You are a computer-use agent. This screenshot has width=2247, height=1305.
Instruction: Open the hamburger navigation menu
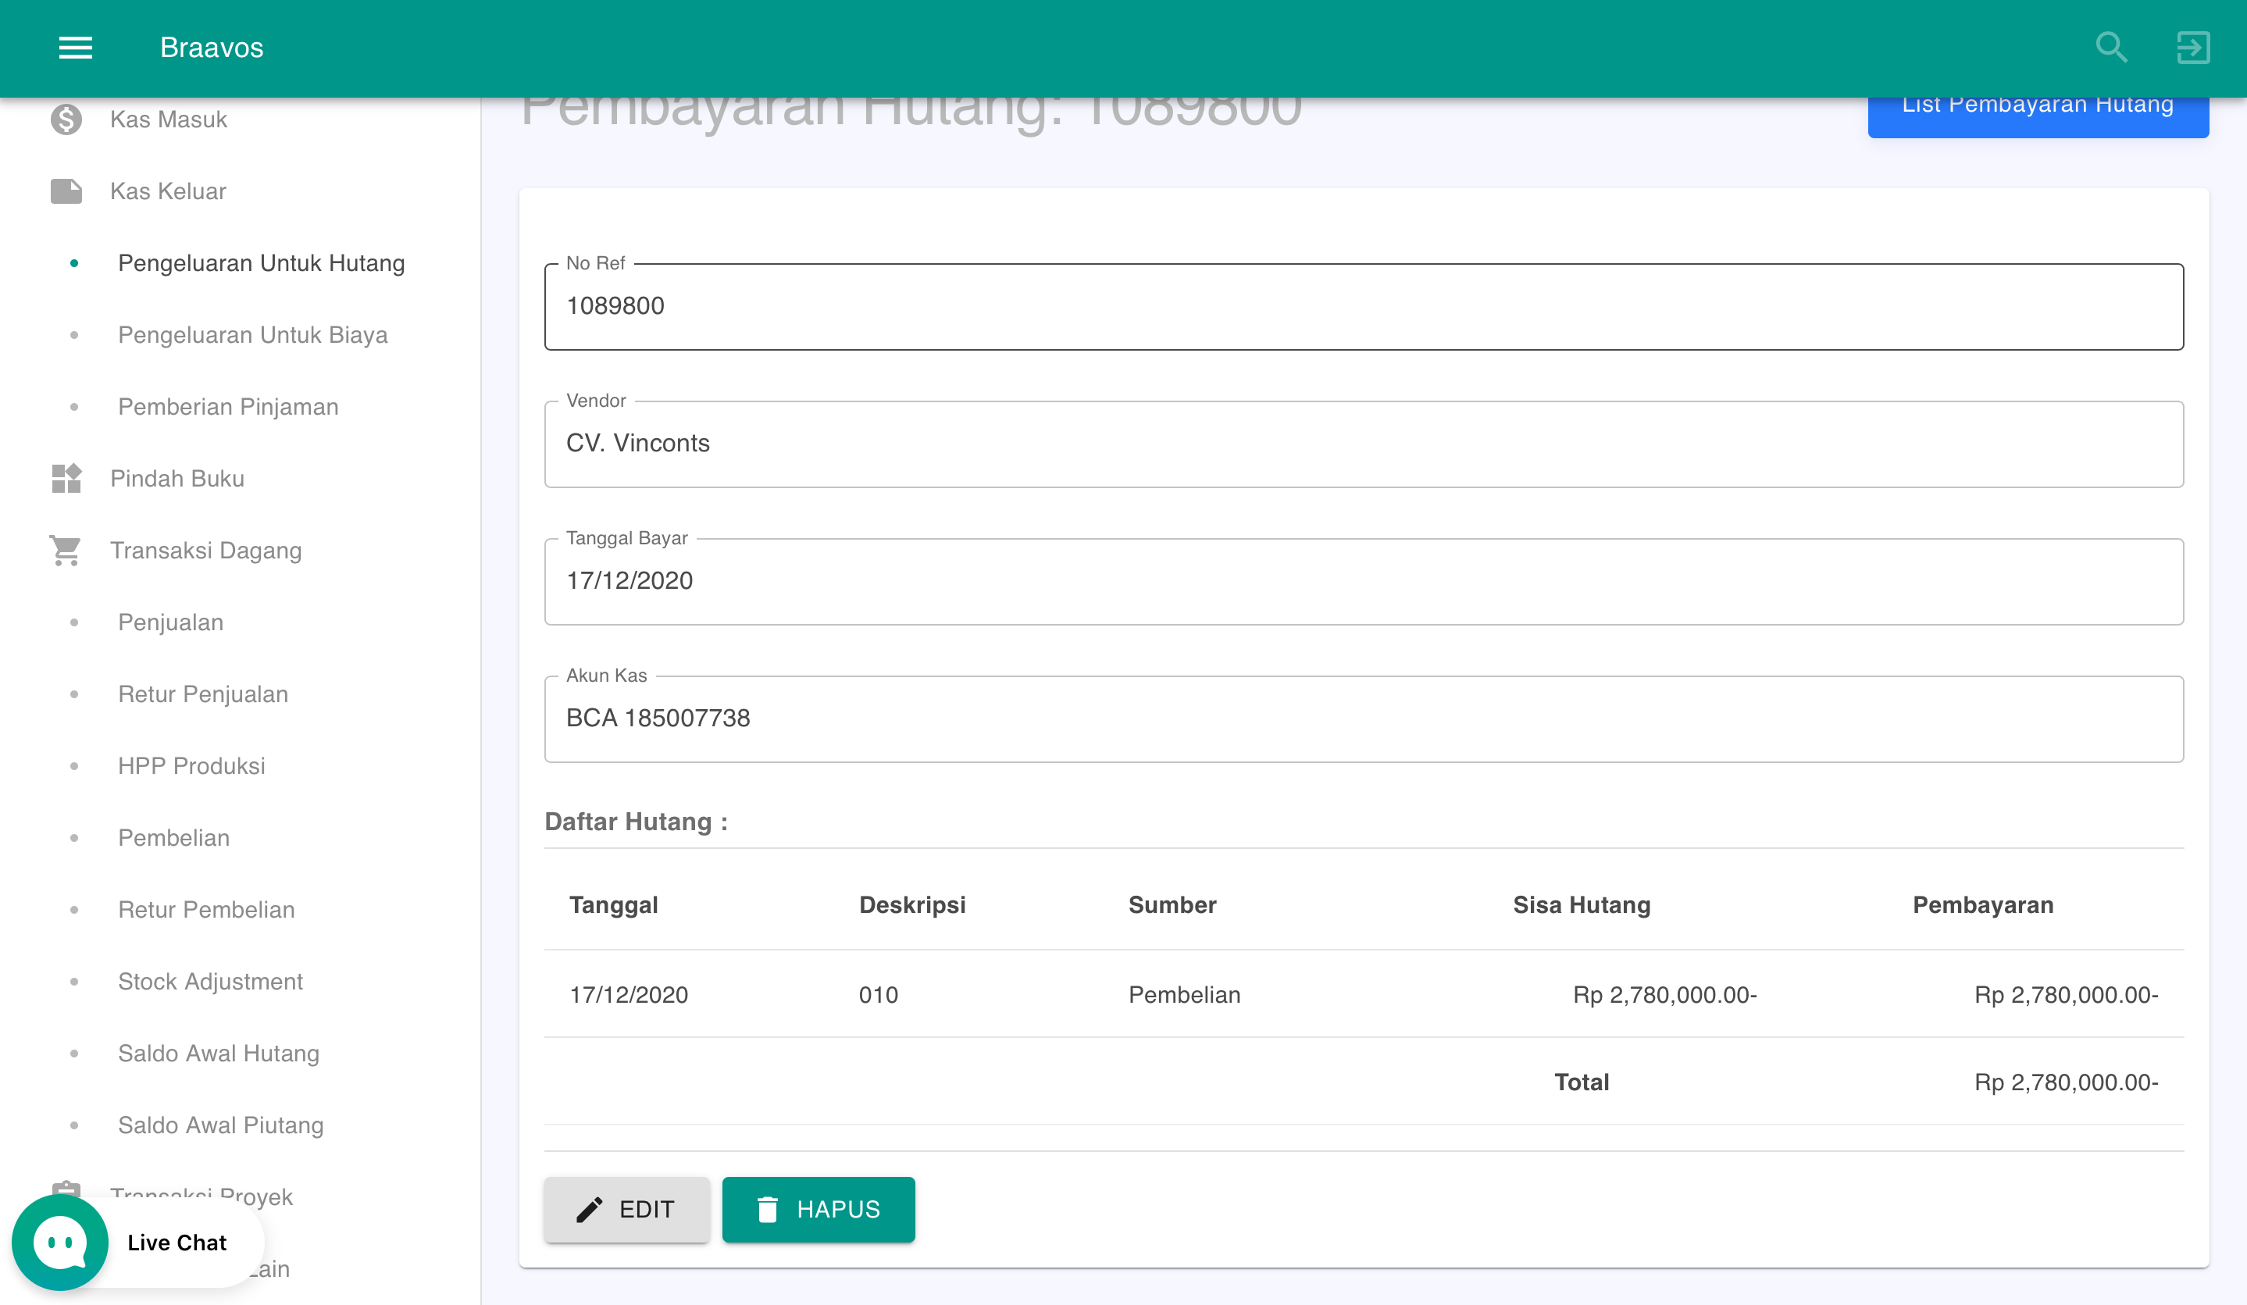click(76, 47)
